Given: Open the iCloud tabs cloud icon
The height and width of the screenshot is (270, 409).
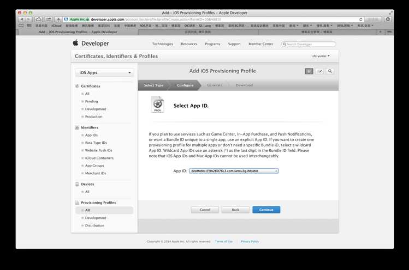Looking at the screenshot, I should click(x=38, y=19).
